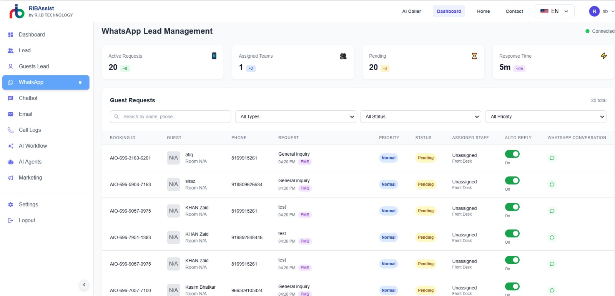Viewport: 615px width, 296px height.
Task: Click the booking ID AIO-696-5904-7163
Action: pyautogui.click(x=130, y=185)
